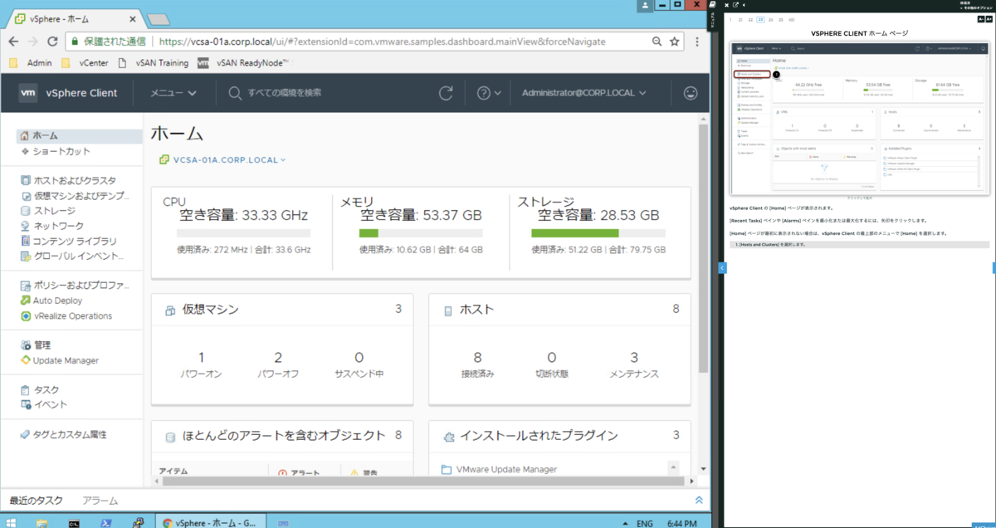
Task: Open the メニュー dropdown
Action: (174, 93)
